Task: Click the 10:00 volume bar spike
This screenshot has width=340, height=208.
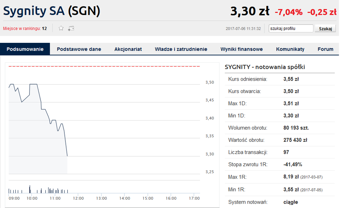Action: [x=30, y=189]
